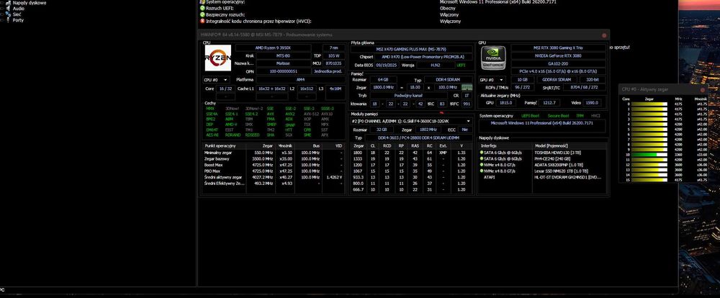Open the CPU #0 selector dropdown
This screenshot has width=720, height=298.
point(216,80)
